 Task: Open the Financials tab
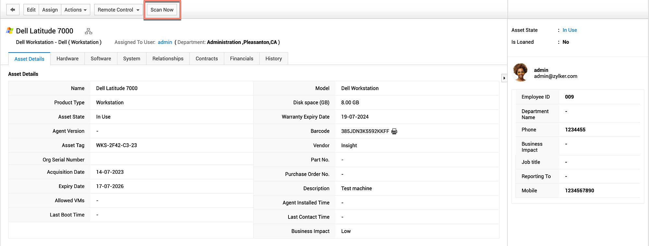(x=241, y=59)
